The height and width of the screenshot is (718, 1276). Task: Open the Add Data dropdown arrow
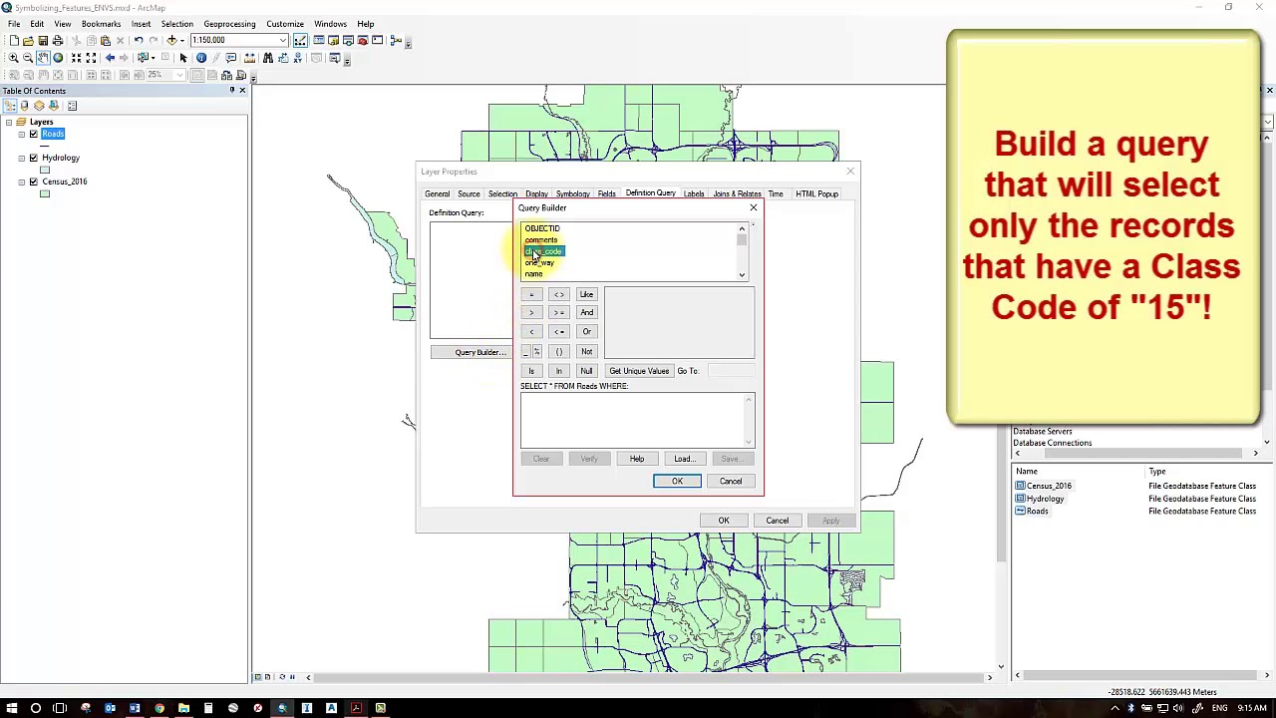[180, 41]
